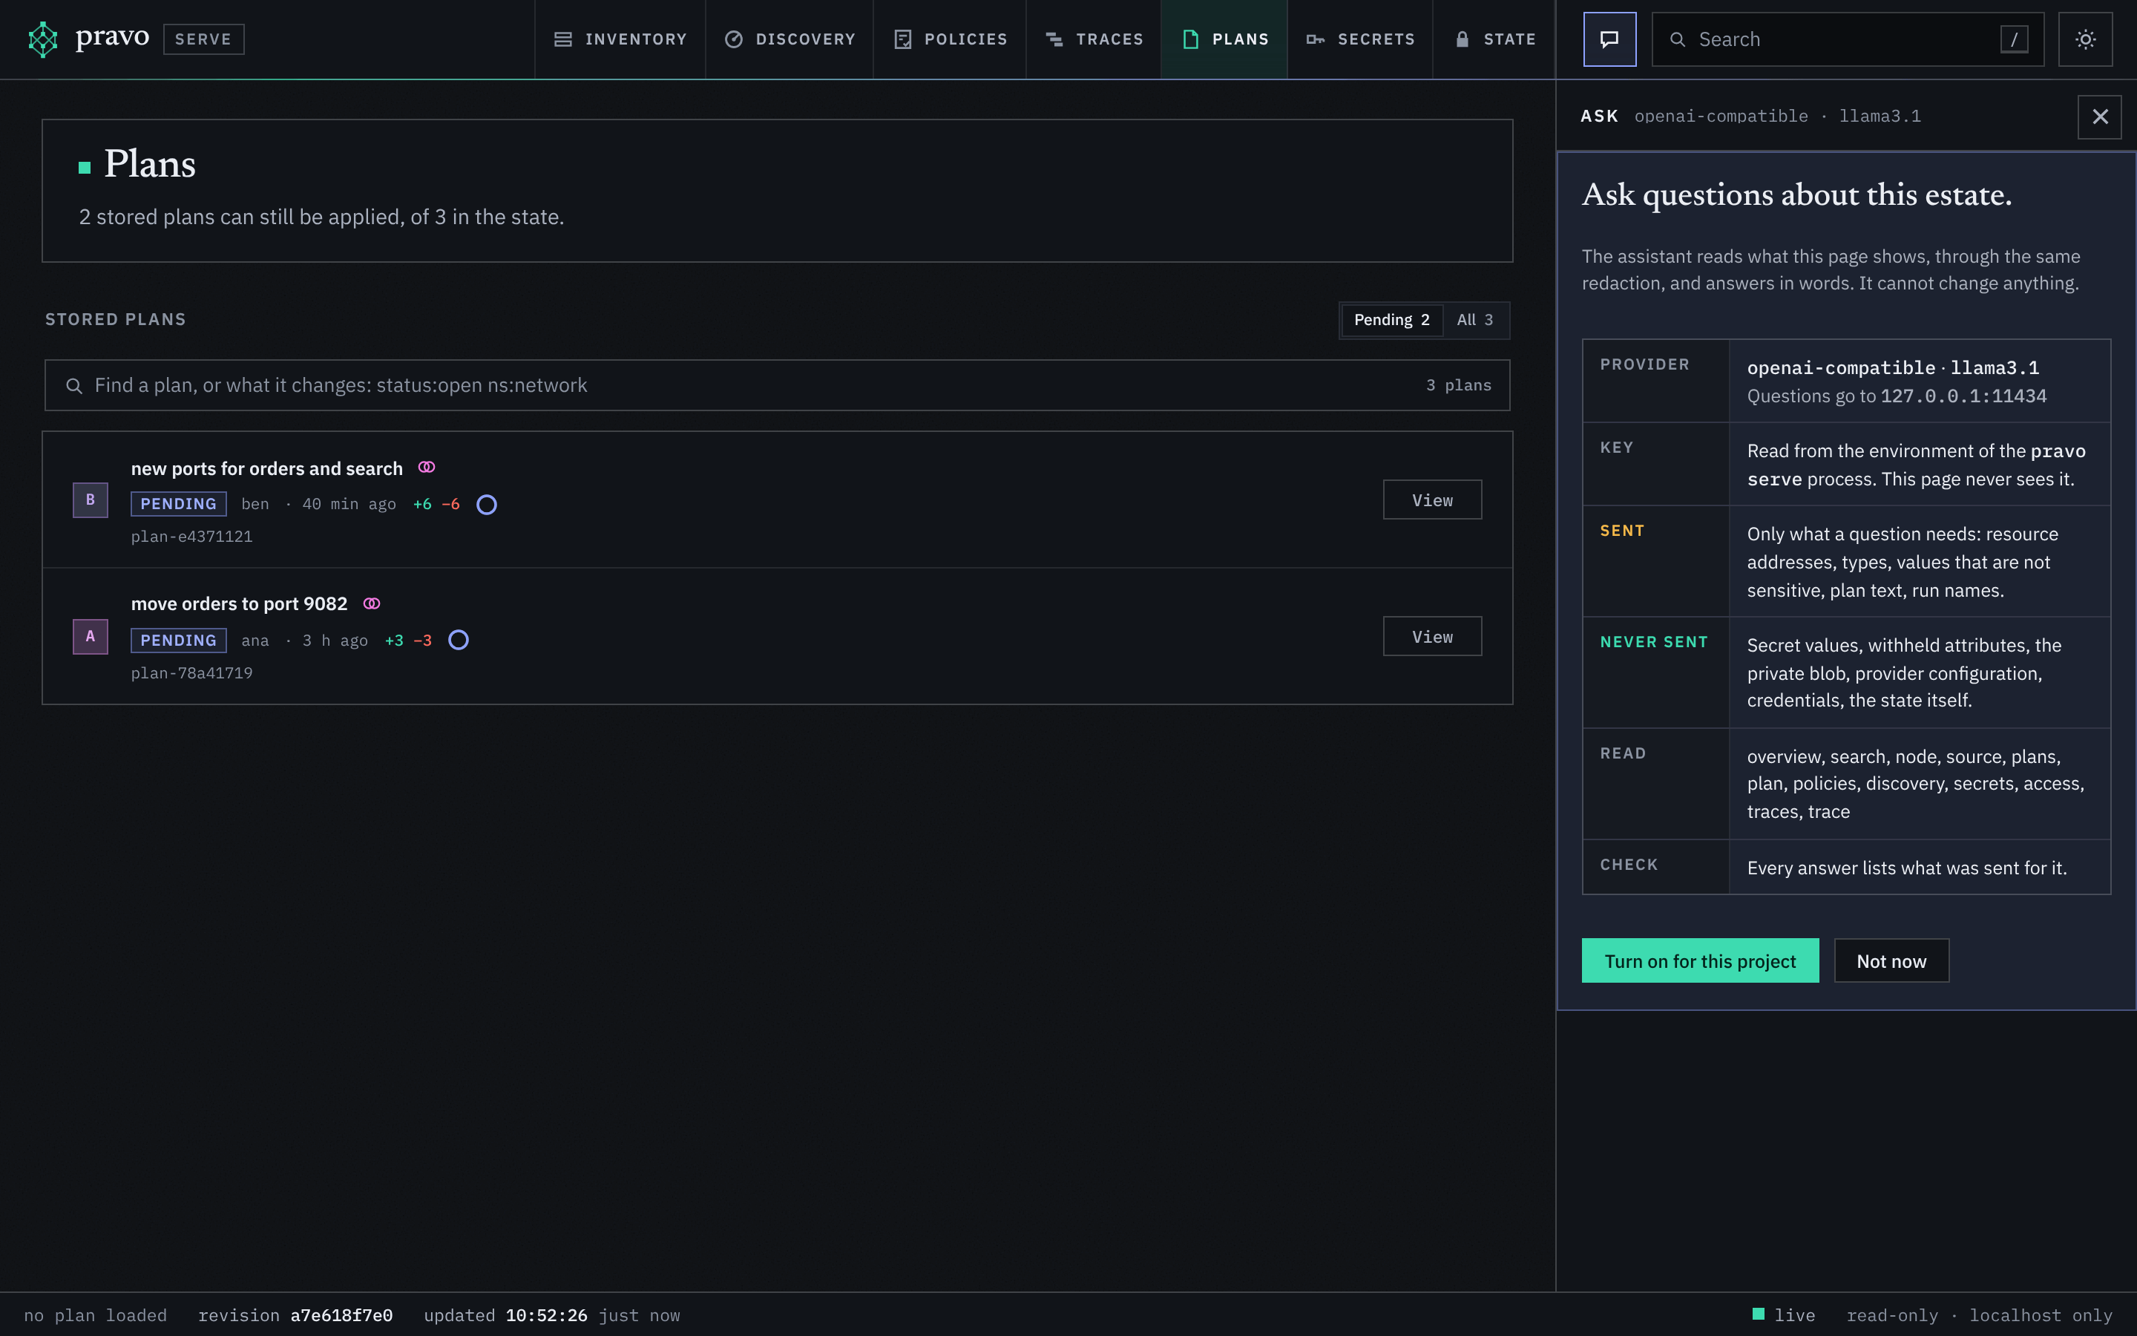The width and height of the screenshot is (2137, 1336).
Task: Dismiss with Not now button
Action: tap(1891, 960)
